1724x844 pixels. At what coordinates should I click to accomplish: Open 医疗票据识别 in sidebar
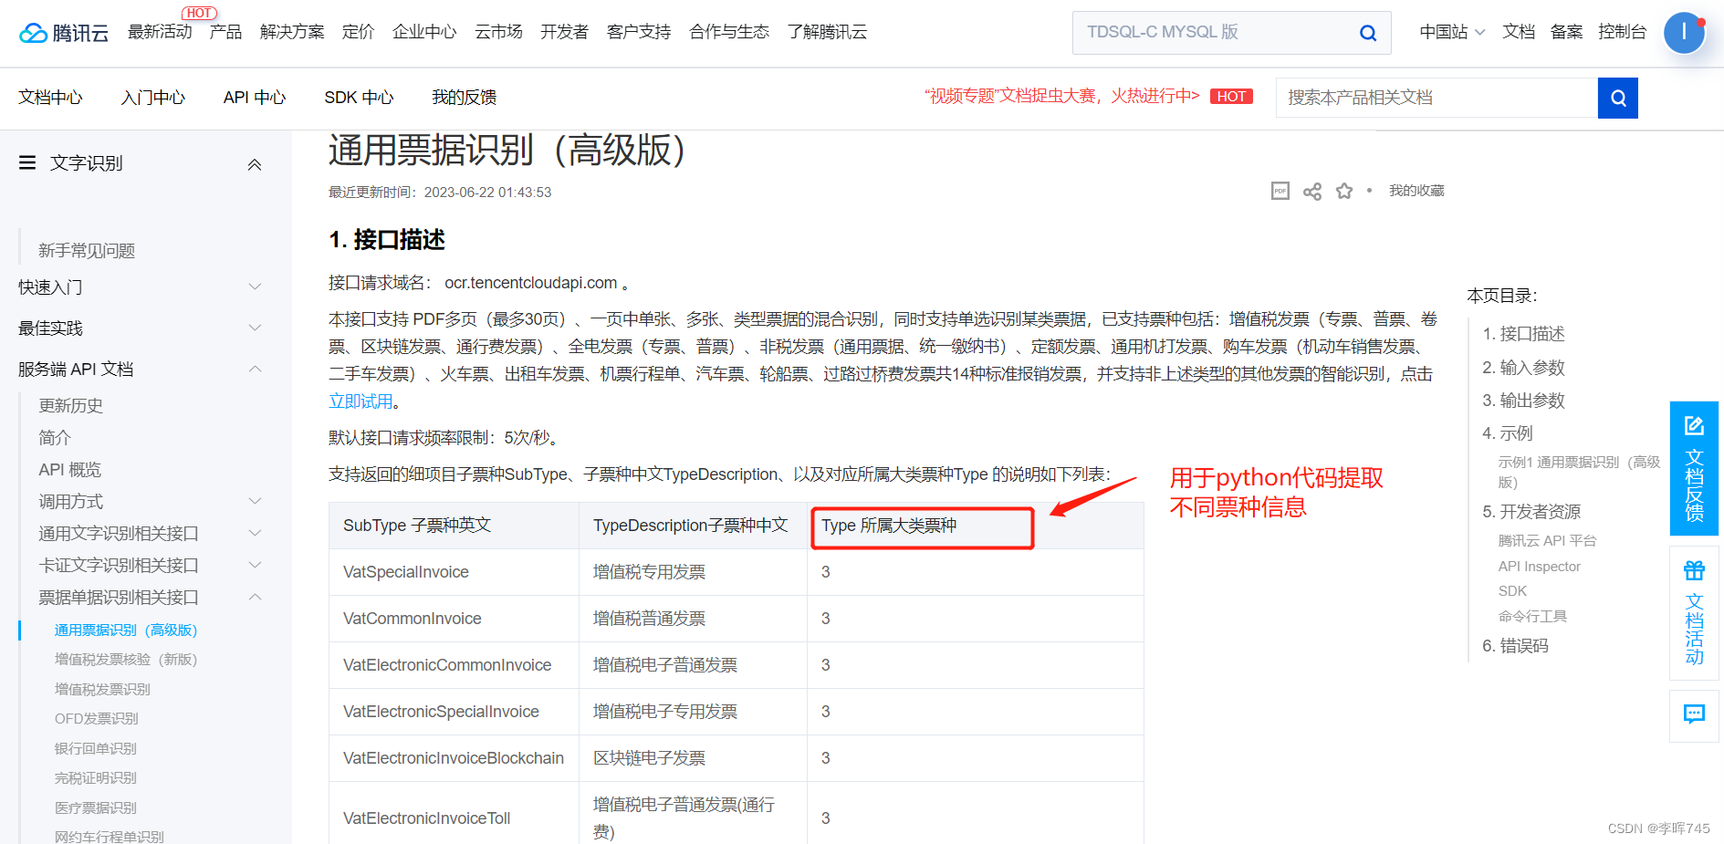pos(96,808)
